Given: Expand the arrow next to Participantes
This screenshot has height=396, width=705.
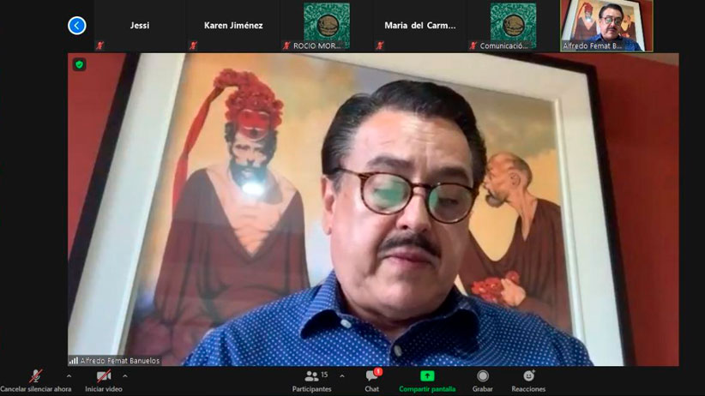Looking at the screenshot, I should pyautogui.click(x=342, y=375).
